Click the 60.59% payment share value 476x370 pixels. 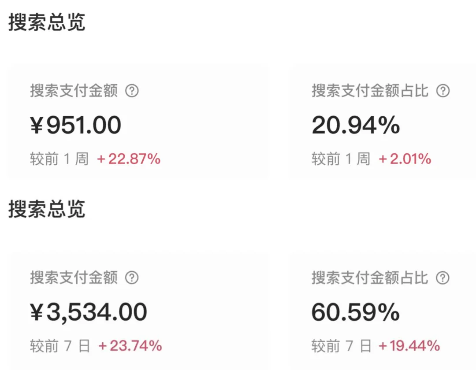[356, 312]
